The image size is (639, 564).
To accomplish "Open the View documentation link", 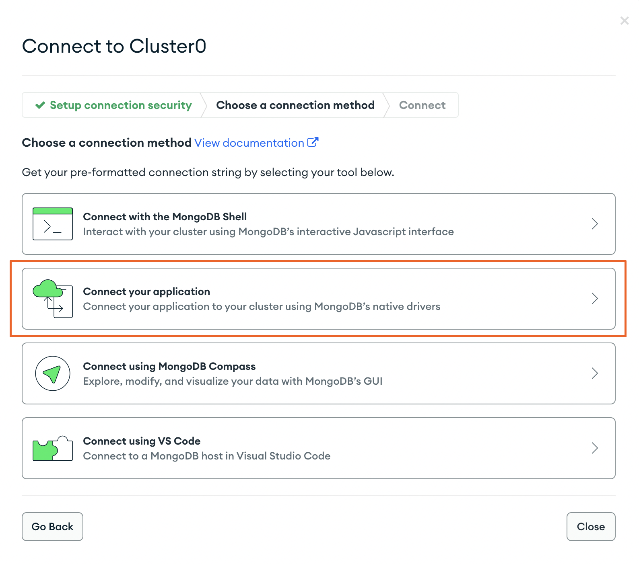I will coord(249,143).
